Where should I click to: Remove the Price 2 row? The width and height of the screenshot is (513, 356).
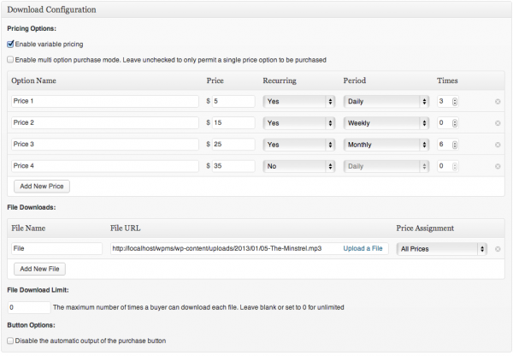click(x=498, y=123)
